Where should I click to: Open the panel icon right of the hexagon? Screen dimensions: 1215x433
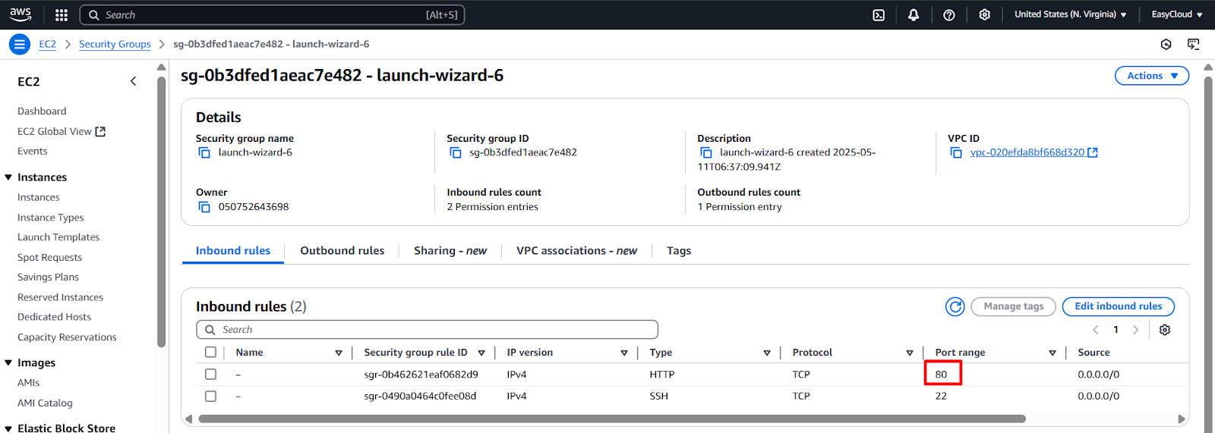(x=1194, y=44)
